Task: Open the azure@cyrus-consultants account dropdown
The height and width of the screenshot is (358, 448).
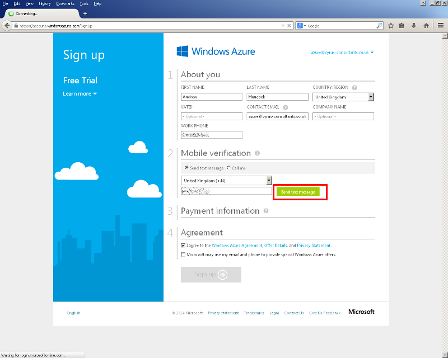Action: click(x=342, y=53)
